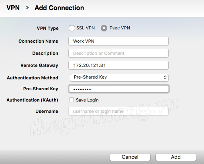Focus the Remote Gateway field 172.20.121.81
This screenshot has height=164, width=204.
click(118, 65)
